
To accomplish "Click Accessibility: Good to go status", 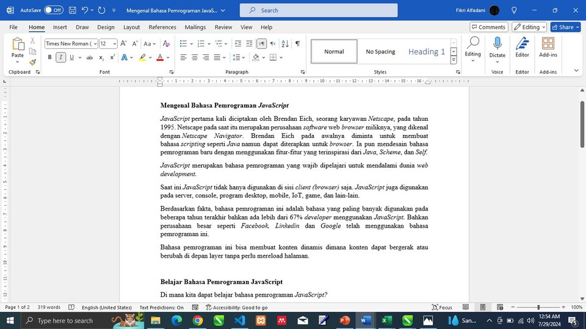I will tap(237, 307).
